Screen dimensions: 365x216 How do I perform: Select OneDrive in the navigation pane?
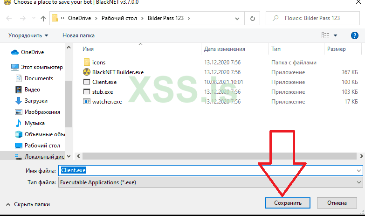tap(32, 52)
